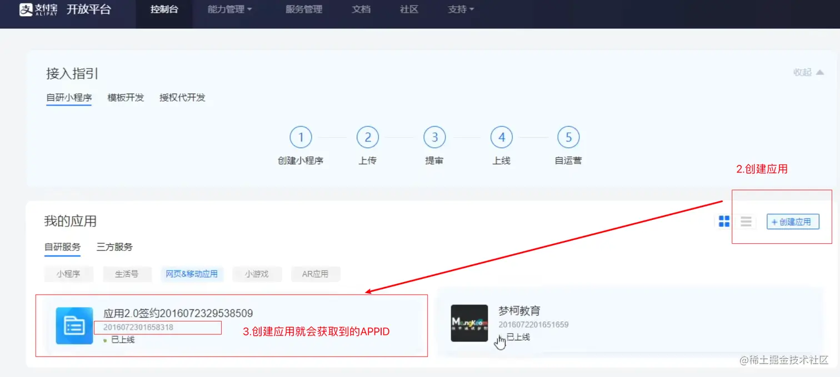This screenshot has height=377, width=840.
Task: Open the 控制台 tab
Action: (164, 9)
